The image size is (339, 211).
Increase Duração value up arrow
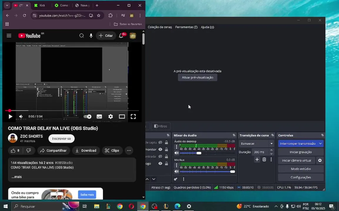(x=272, y=150)
